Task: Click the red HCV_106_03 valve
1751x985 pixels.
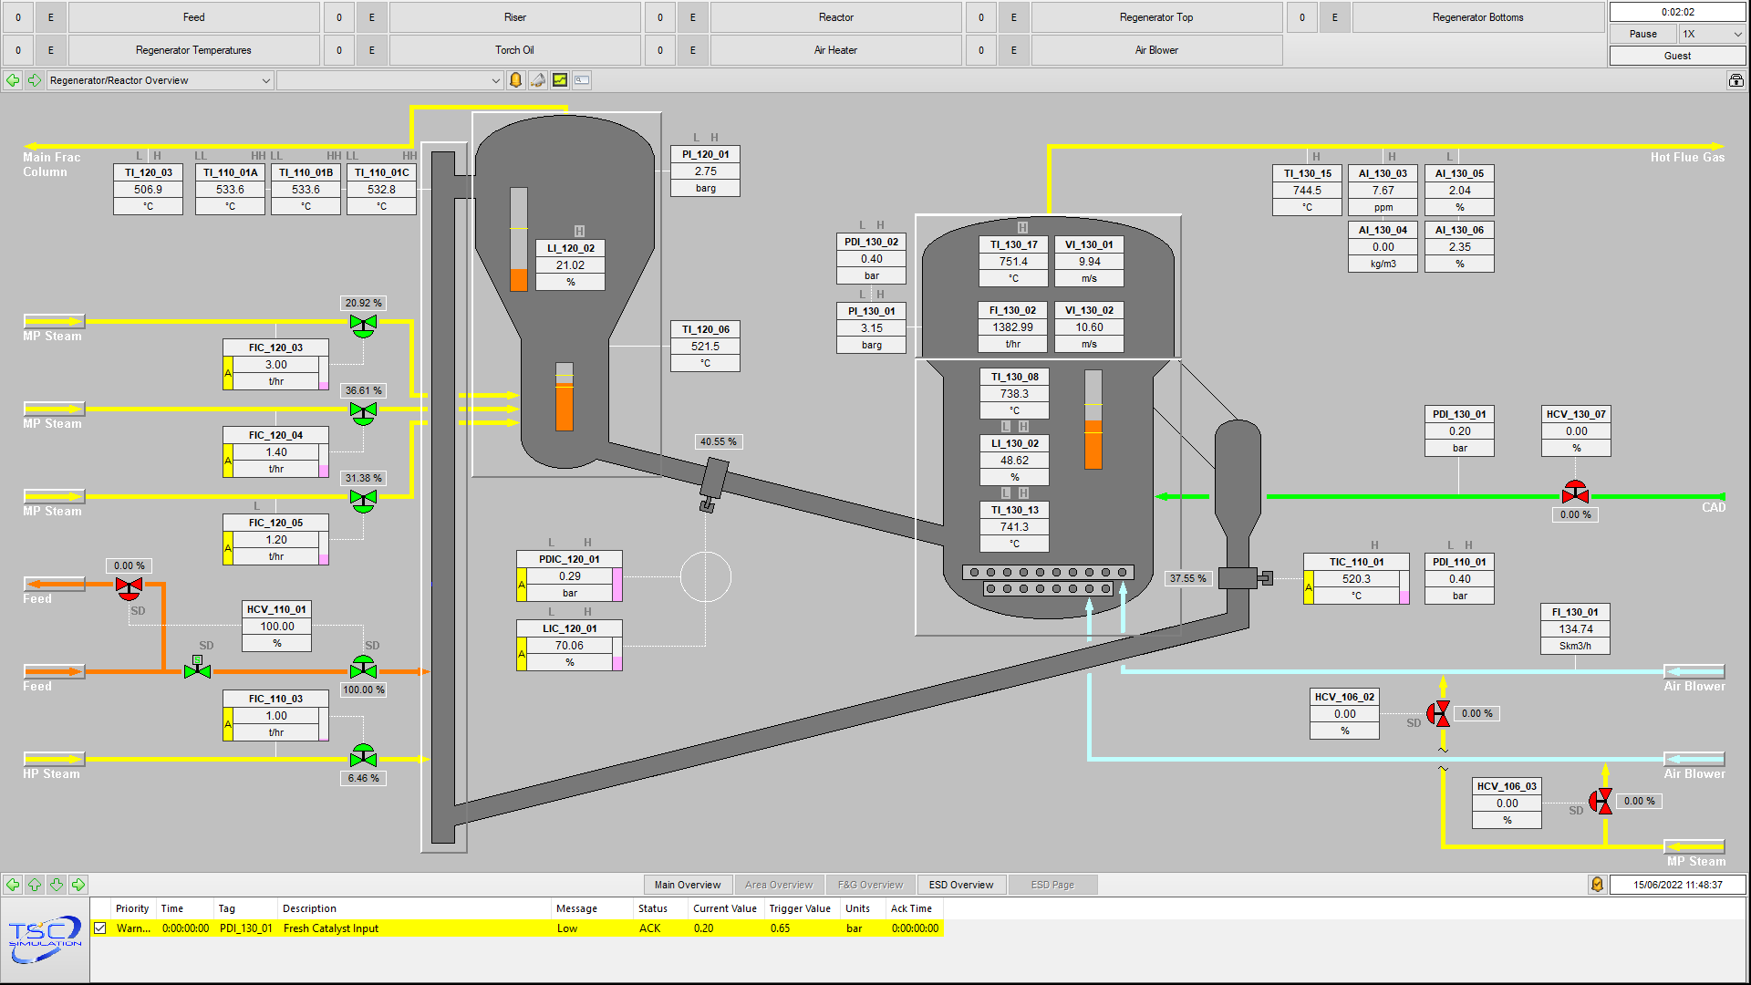Action: pos(1601,801)
